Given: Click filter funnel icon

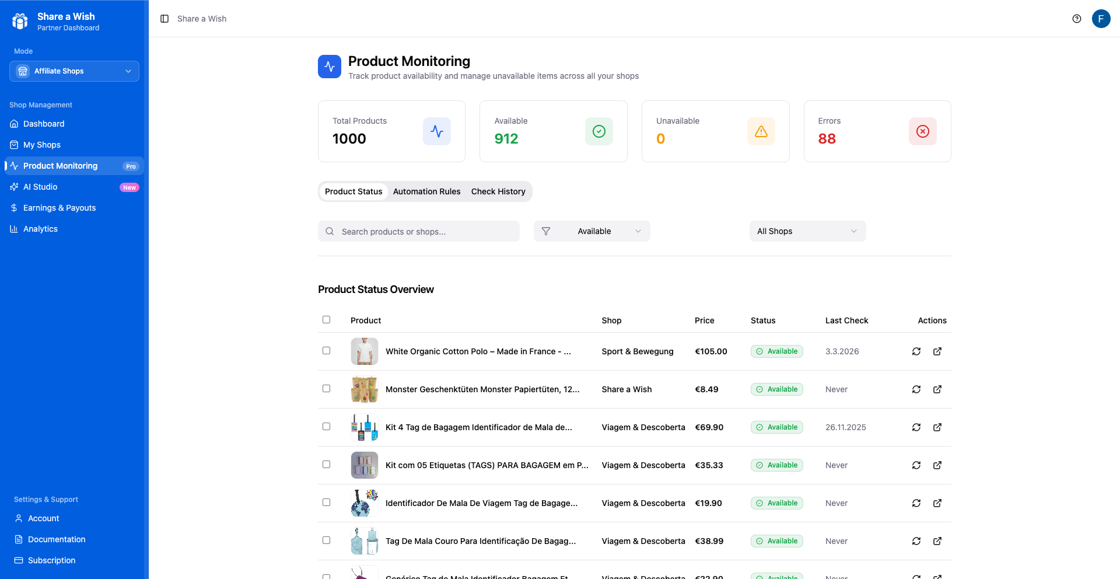Looking at the screenshot, I should (546, 231).
